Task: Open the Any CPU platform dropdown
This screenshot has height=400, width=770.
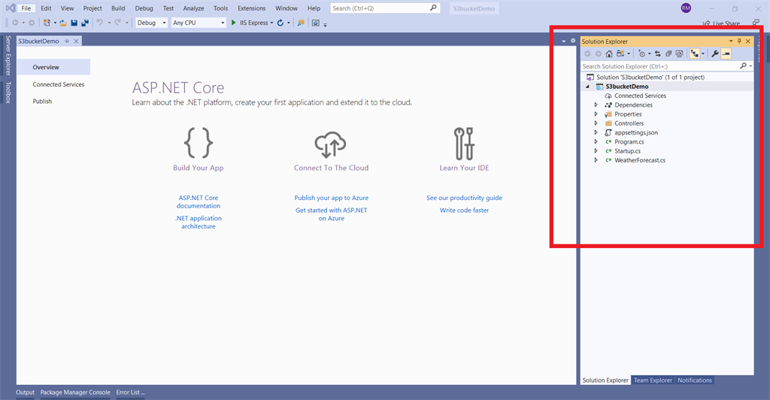Action: 199,23
